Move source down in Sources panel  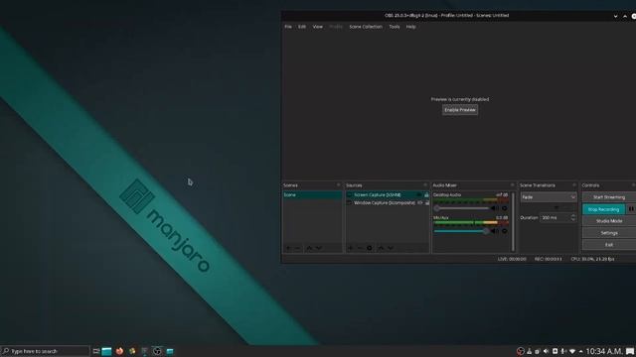tap(391, 248)
